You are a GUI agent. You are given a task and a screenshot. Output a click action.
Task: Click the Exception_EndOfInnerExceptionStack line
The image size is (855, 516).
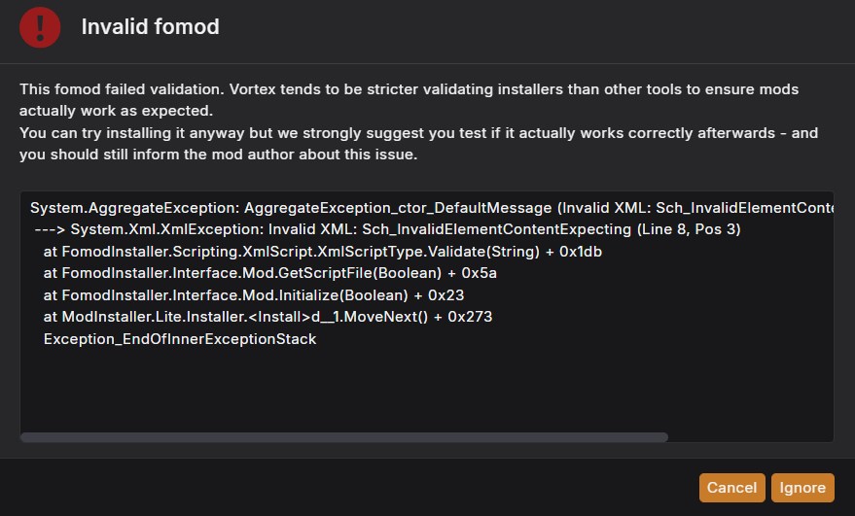[180, 339]
